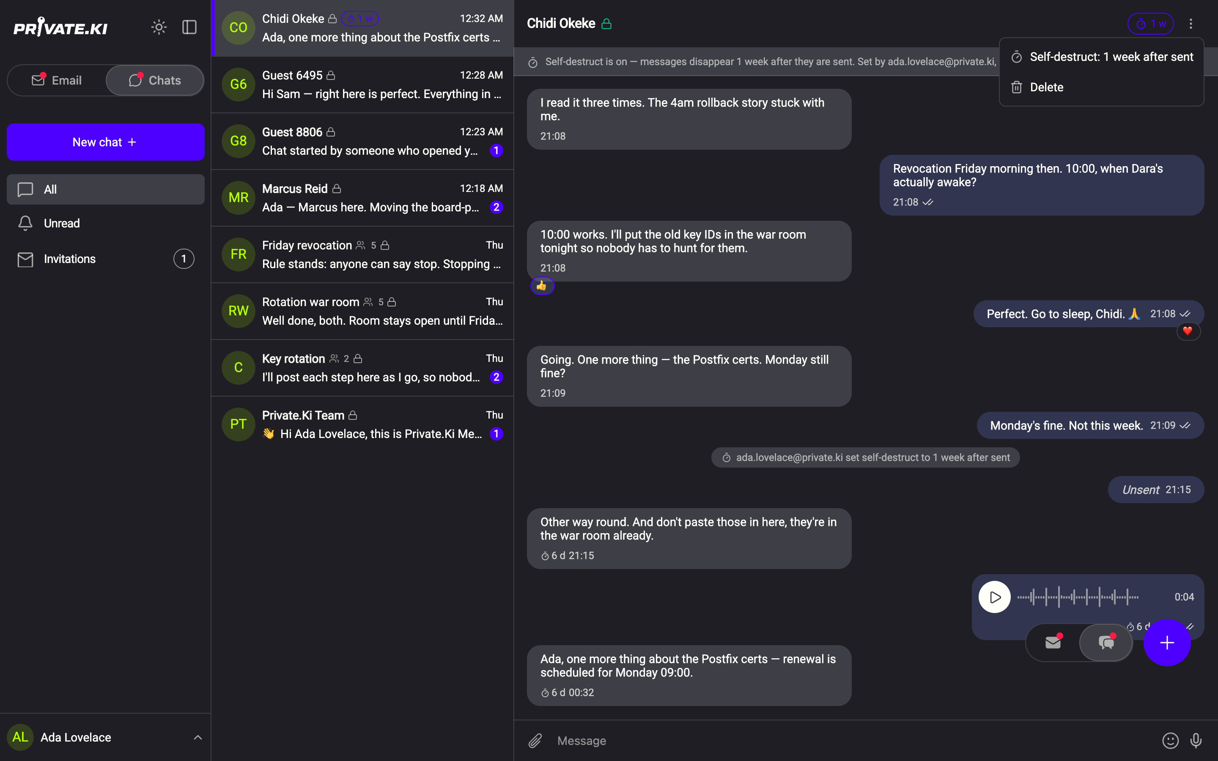The image size is (1218, 761).
Task: Click the thumbs-up reaction
Action: pos(542,286)
